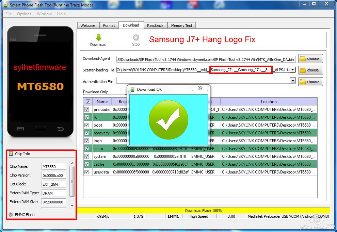Viewport: 337px width, 232px height.
Task: Click choose button for Scatter-loading File
Action: click(310, 70)
